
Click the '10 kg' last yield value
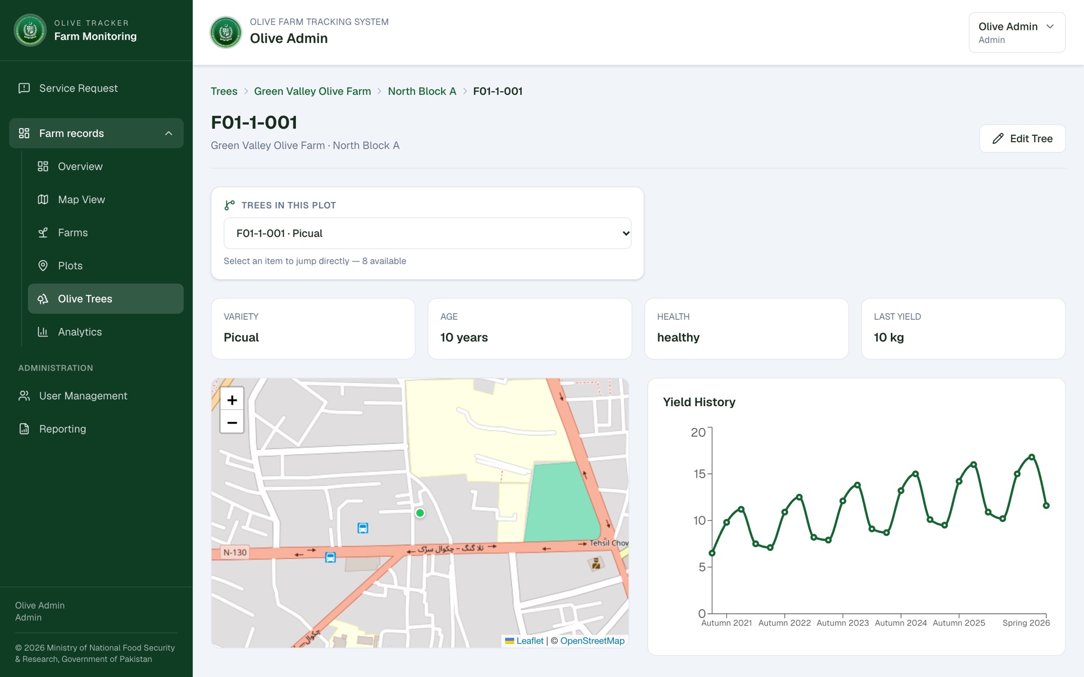889,337
